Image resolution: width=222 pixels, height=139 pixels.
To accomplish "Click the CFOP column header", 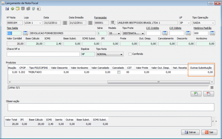I will coord(22,68).
